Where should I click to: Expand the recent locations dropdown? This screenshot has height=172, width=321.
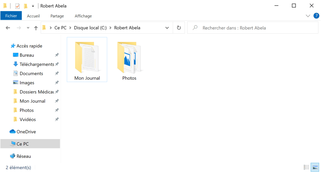(28, 28)
